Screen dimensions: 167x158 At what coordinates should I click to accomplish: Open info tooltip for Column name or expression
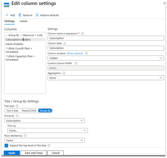[x=82, y=34]
